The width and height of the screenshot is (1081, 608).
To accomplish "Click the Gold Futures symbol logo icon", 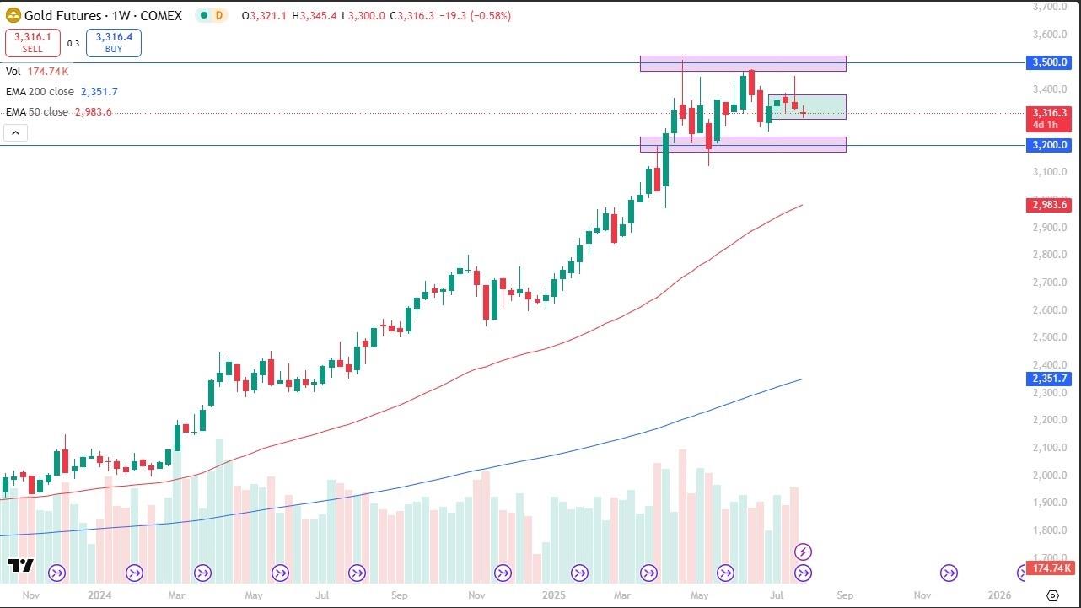I will pyautogui.click(x=13, y=15).
